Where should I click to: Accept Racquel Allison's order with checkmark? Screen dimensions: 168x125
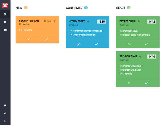click(x=46, y=39)
